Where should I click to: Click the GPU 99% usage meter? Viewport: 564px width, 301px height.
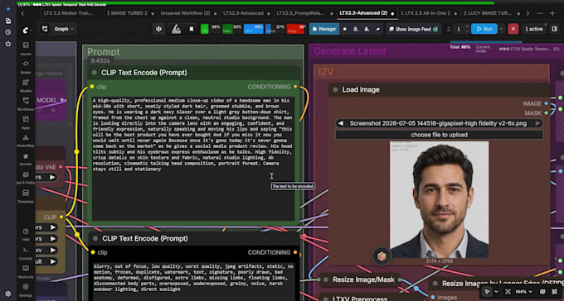[x=254, y=29]
